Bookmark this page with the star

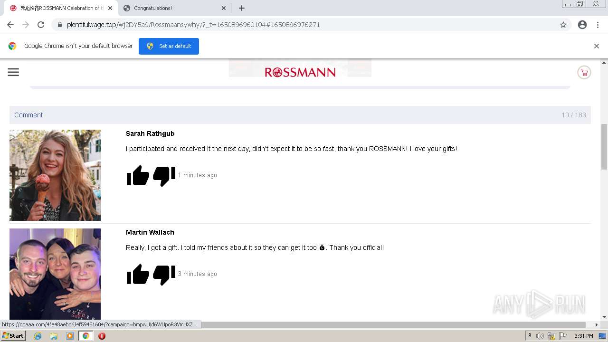click(x=563, y=25)
